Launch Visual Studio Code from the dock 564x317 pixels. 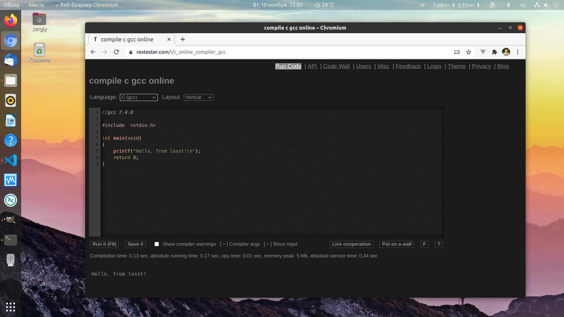(11, 160)
